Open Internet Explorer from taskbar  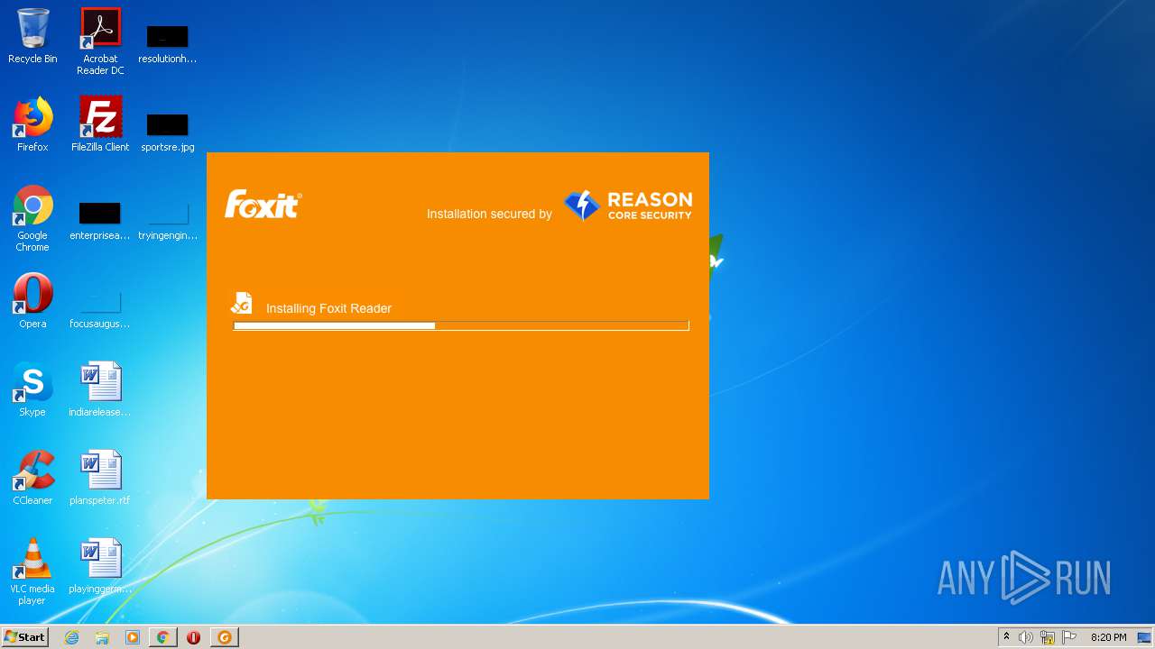click(x=71, y=637)
